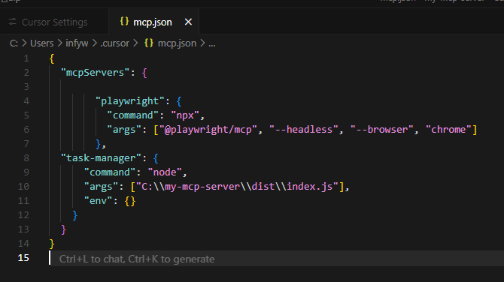504x282 pixels.
Task: Click the blue closing brace on line 12
Action: tap(75, 215)
